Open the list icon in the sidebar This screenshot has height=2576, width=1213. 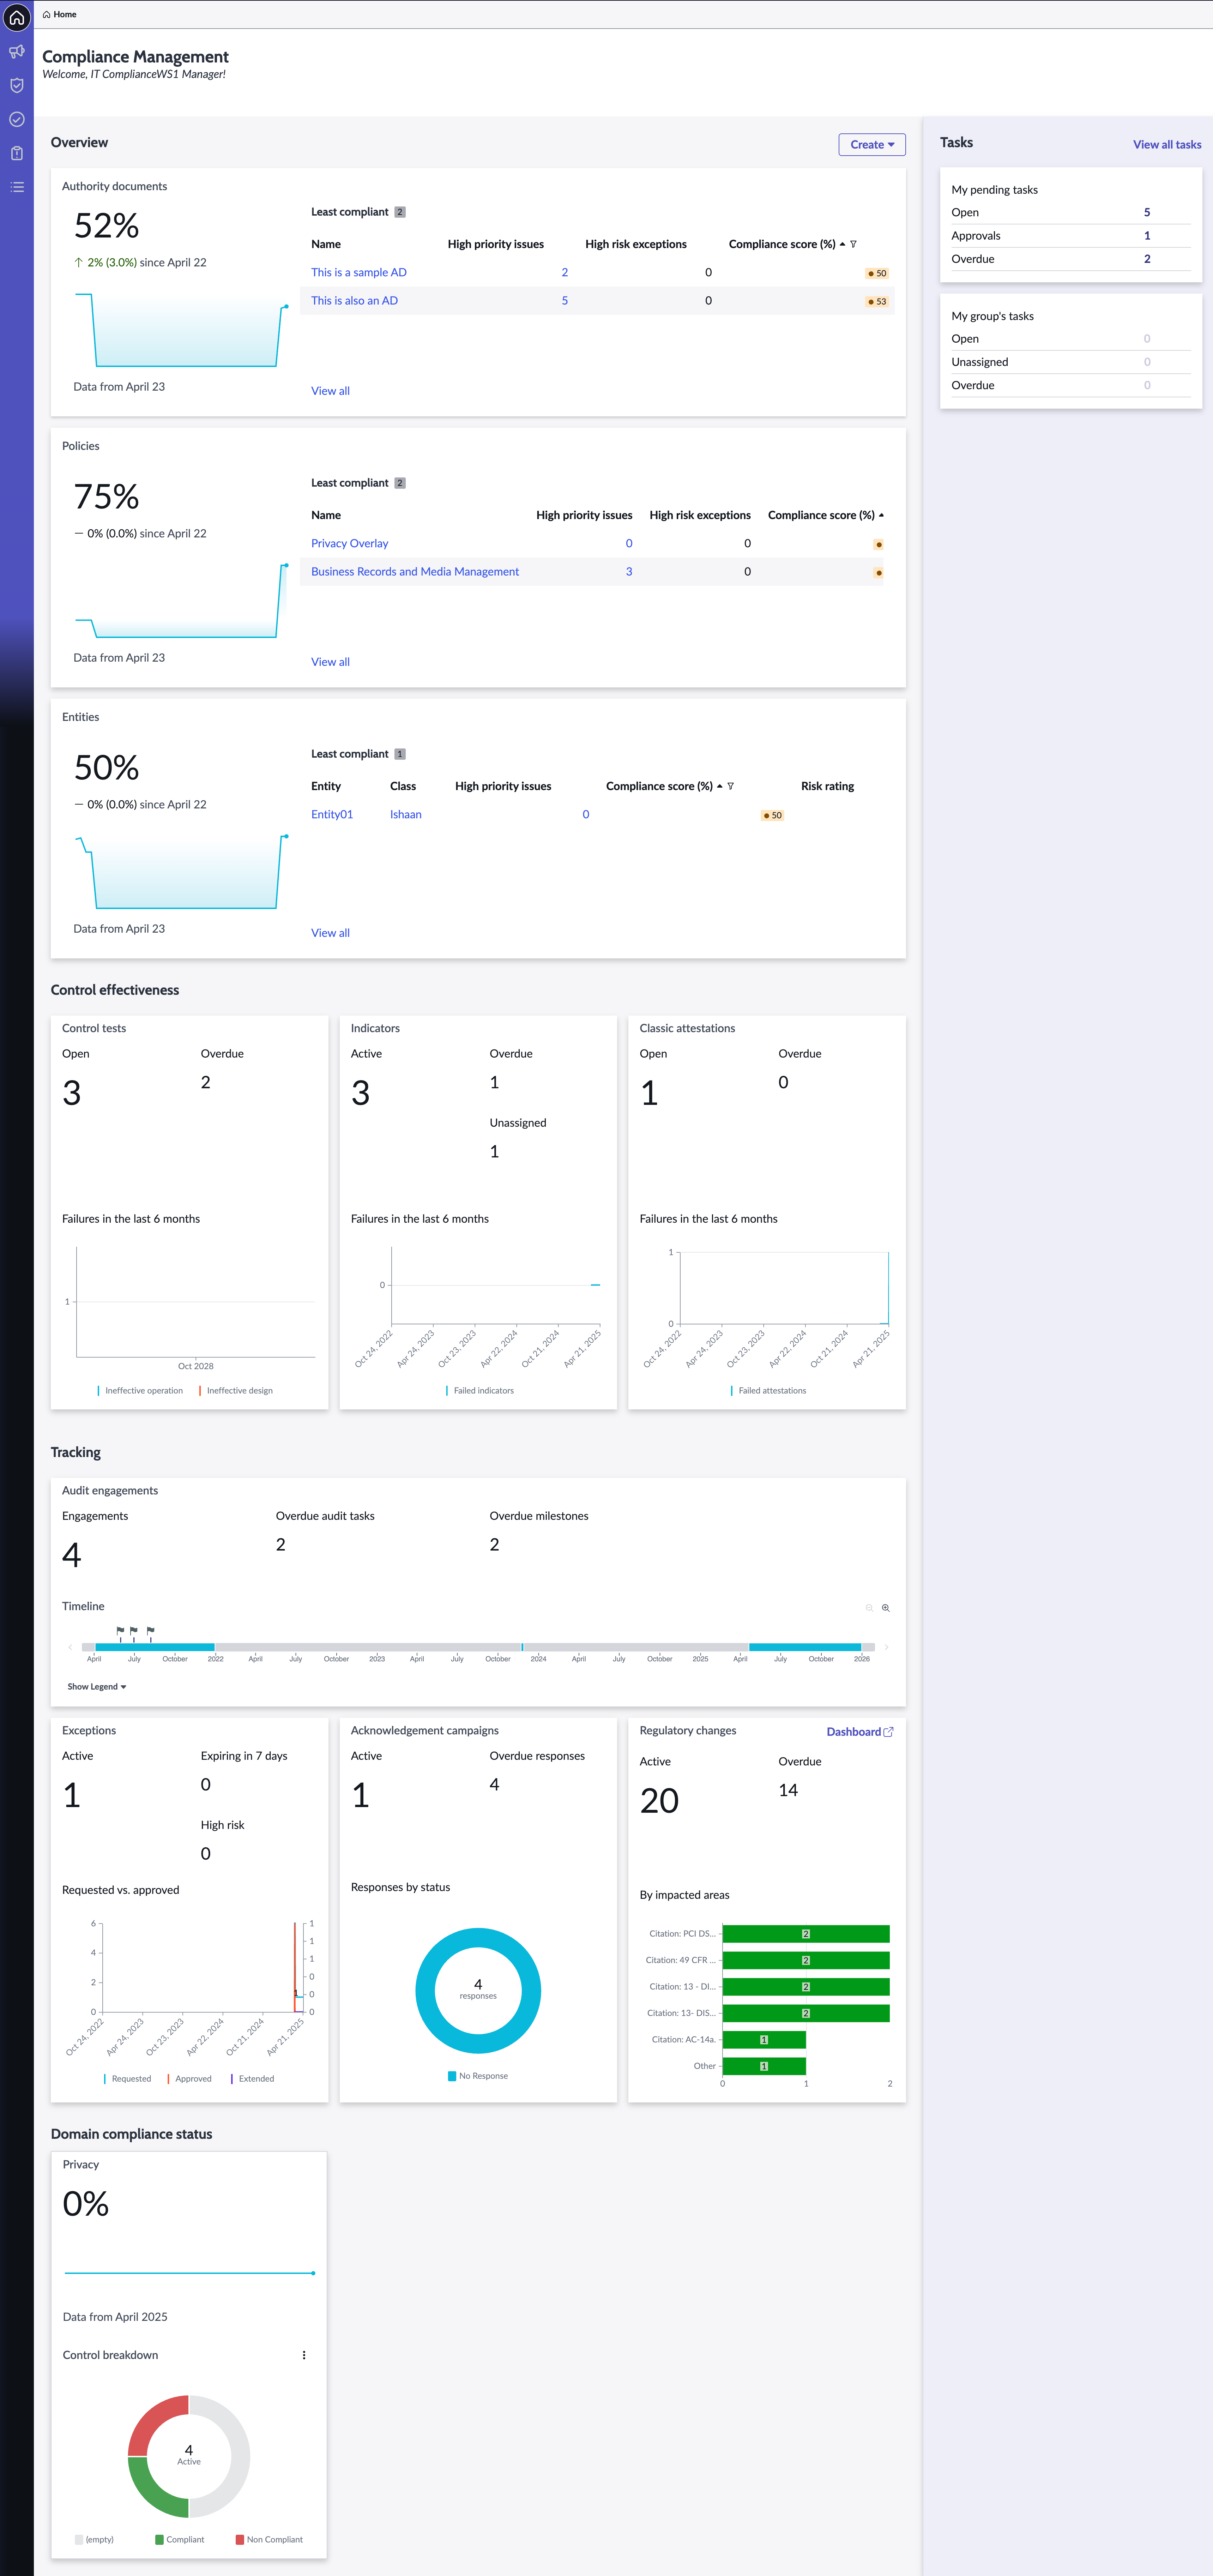[17, 187]
